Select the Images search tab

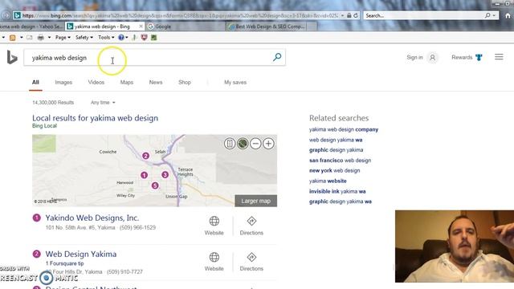coord(63,82)
